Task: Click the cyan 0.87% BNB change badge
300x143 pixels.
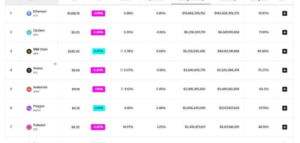Action: [99, 51]
